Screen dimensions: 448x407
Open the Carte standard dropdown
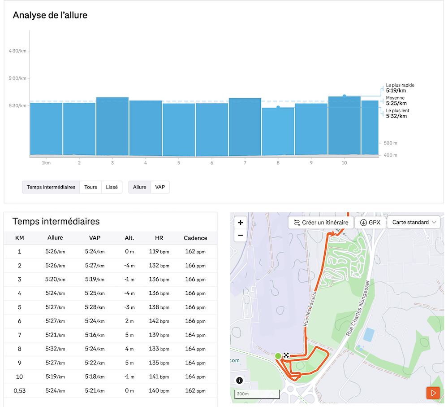(x=414, y=223)
